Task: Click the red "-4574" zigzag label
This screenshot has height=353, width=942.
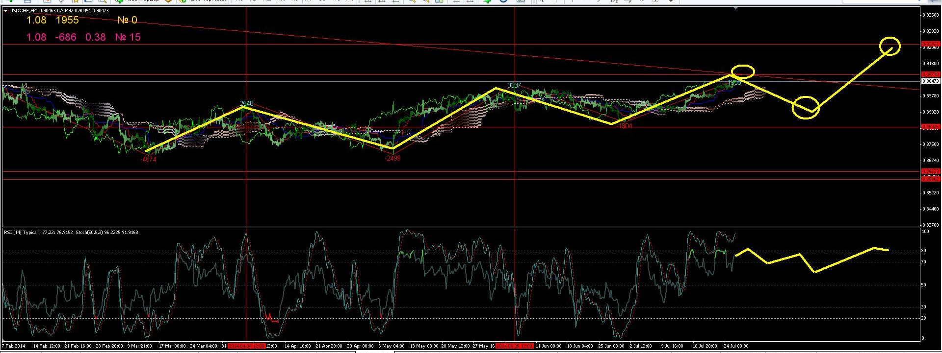Action: [x=148, y=159]
